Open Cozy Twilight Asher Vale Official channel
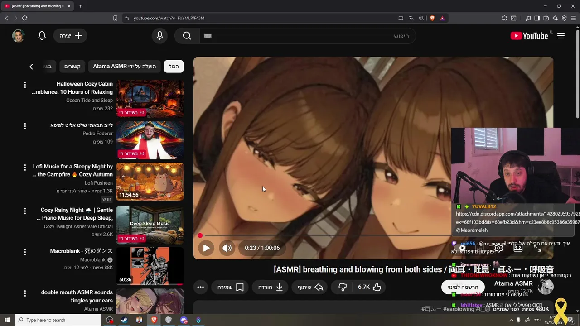Image resolution: width=580 pixels, height=326 pixels. 78,226
